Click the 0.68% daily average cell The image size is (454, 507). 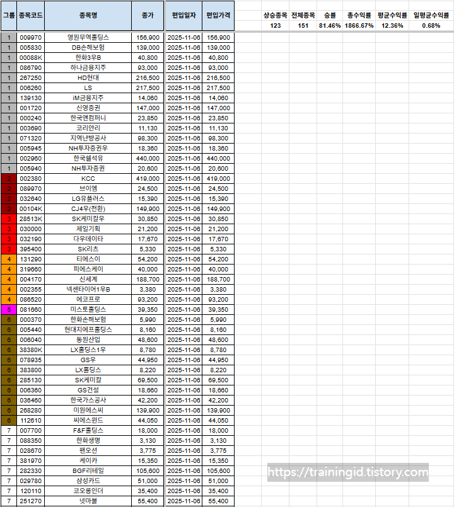[431, 26]
